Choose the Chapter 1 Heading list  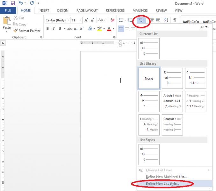pos(172,125)
